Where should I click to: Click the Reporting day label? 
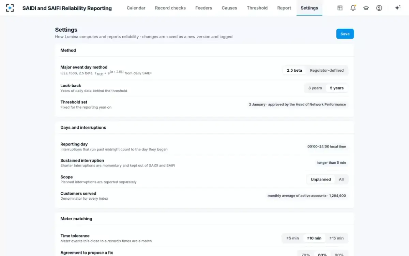[x=74, y=144]
